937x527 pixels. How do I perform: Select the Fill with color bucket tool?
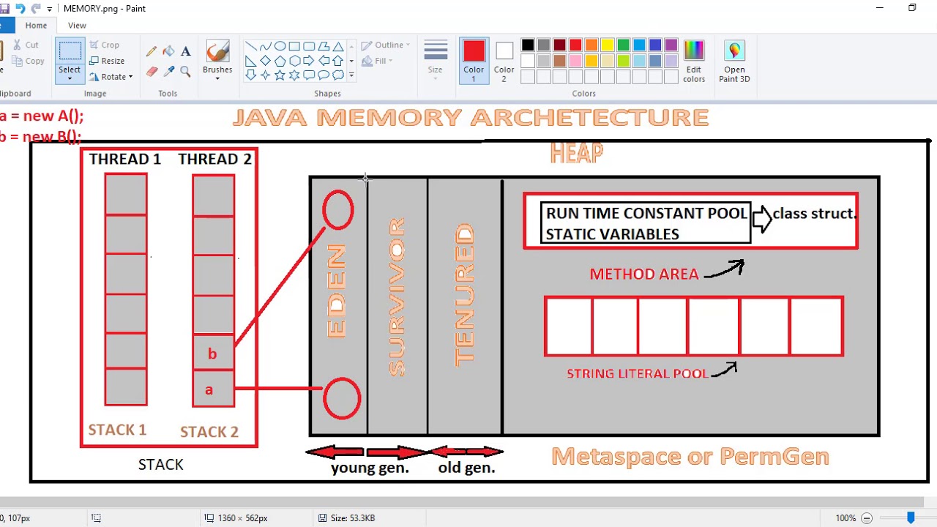tap(168, 51)
